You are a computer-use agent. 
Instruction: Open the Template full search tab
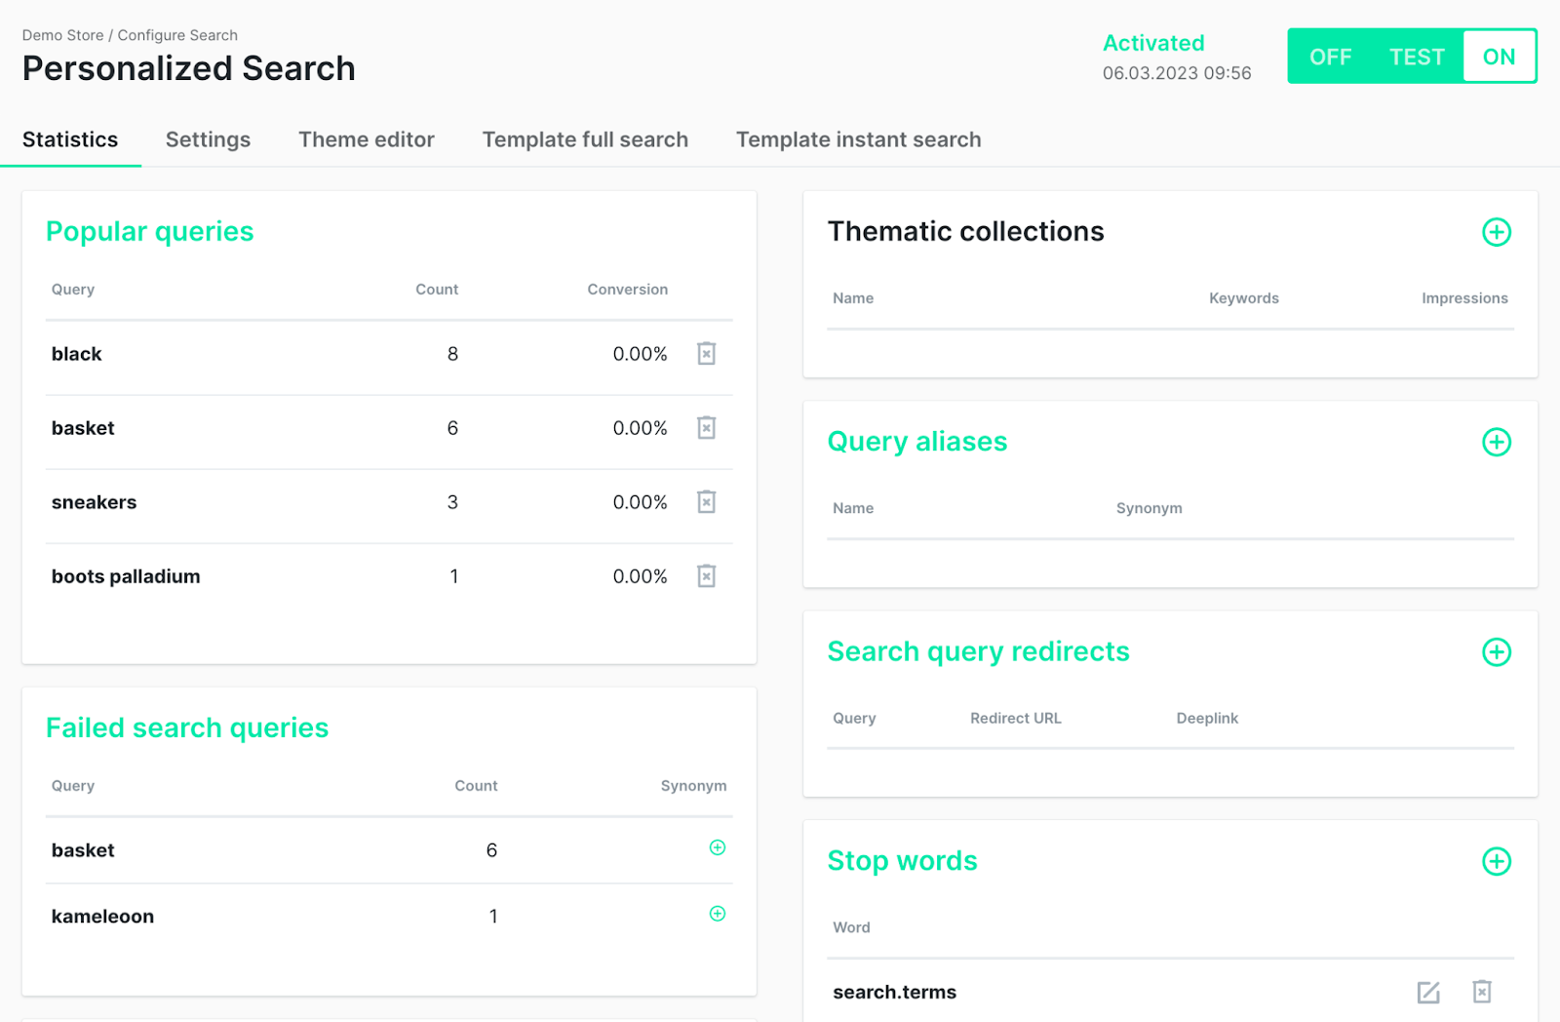(x=585, y=139)
